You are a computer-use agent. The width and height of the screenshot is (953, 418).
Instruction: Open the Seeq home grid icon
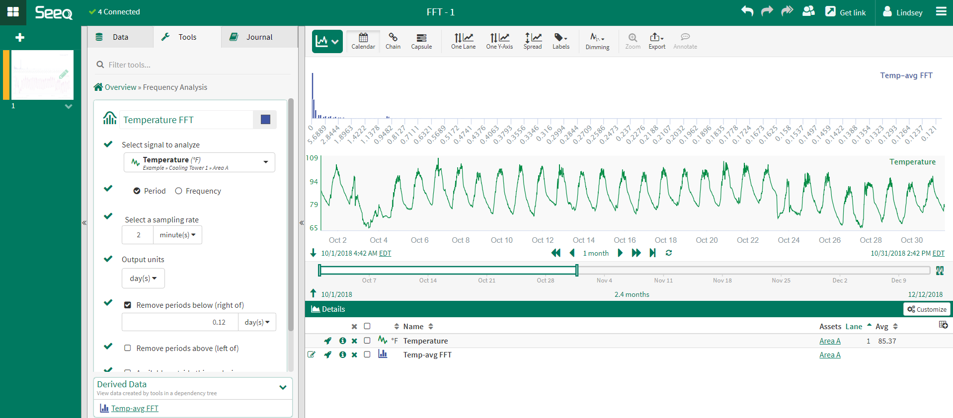[x=13, y=12]
